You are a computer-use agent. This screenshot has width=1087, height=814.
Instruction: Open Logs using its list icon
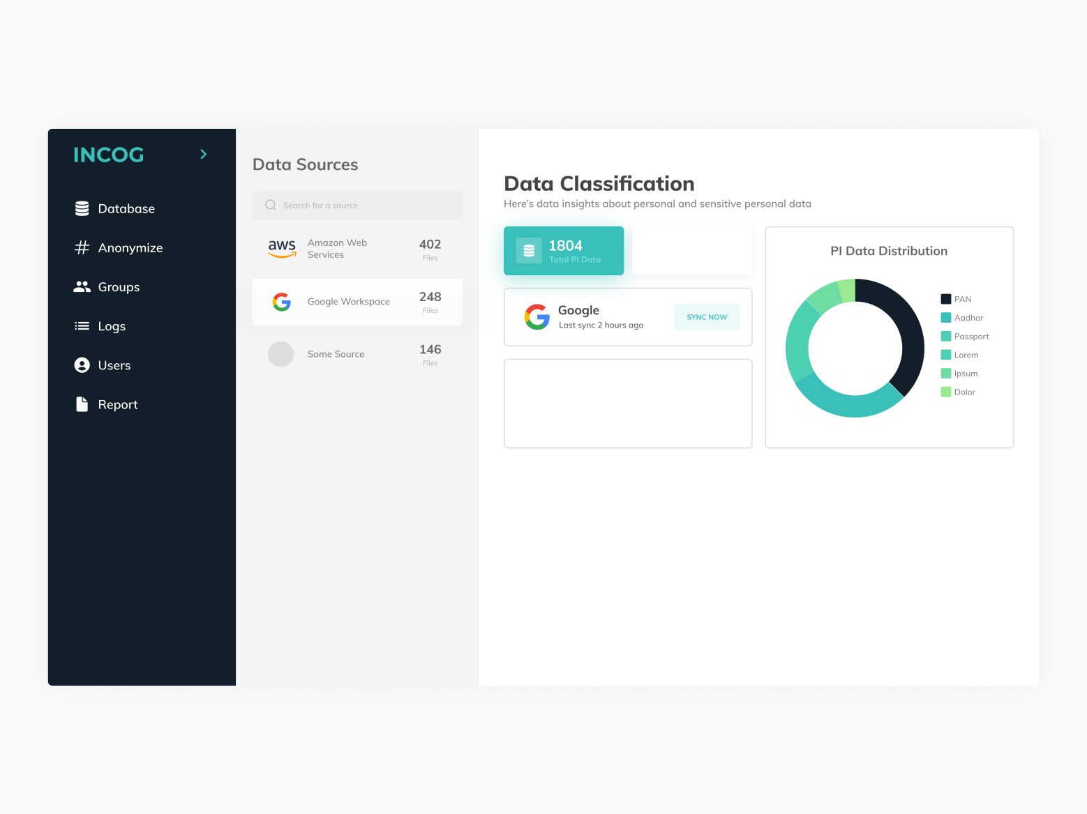(82, 325)
